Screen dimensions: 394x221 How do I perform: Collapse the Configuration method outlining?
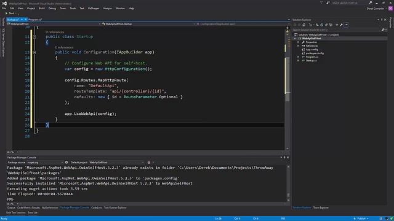coord(34,52)
